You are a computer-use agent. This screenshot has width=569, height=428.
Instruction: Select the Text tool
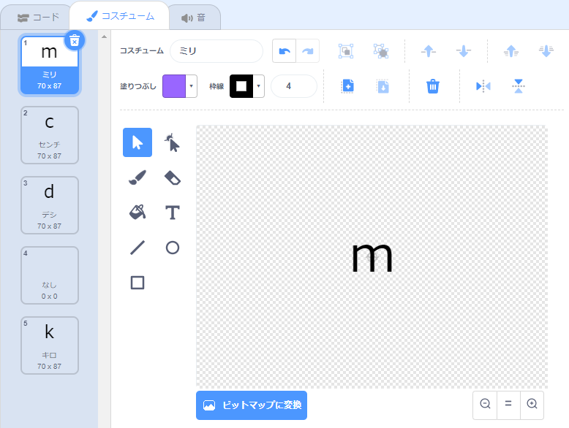pos(172,213)
